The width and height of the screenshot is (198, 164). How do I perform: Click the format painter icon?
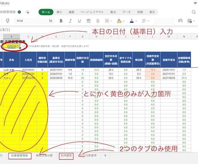click(7, 21)
